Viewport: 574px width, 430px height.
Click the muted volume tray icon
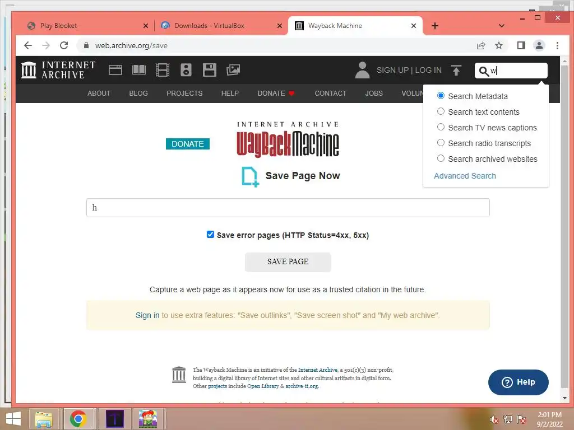[494, 419]
